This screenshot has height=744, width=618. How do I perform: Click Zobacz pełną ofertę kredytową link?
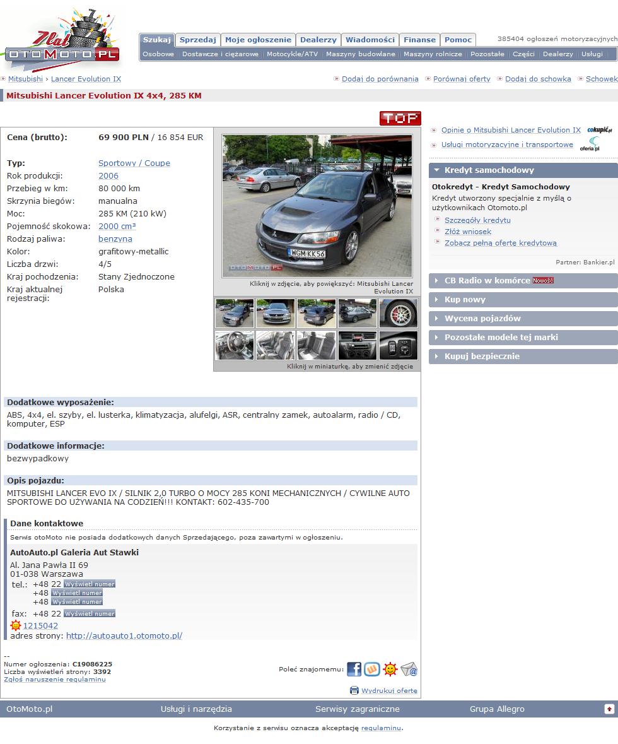pyautogui.click(x=500, y=243)
